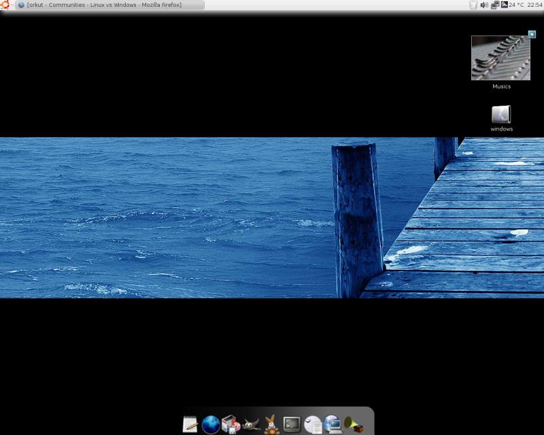The image size is (544, 435).
Task: Launch GIMP from the dock
Action: pos(251,425)
